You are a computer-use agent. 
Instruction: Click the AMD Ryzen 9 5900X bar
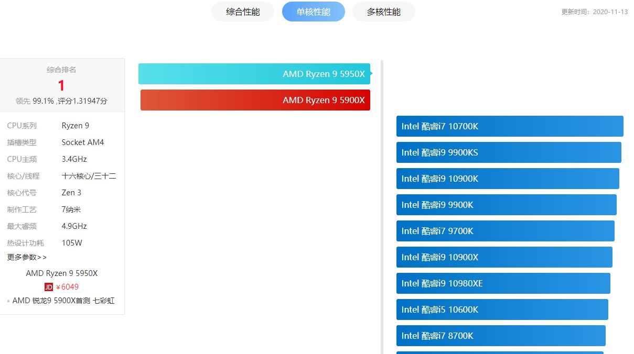point(255,100)
